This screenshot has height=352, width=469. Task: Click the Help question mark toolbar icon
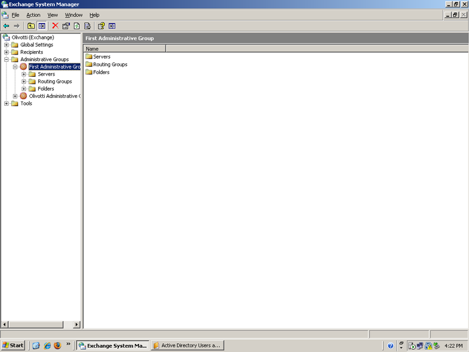tap(101, 26)
